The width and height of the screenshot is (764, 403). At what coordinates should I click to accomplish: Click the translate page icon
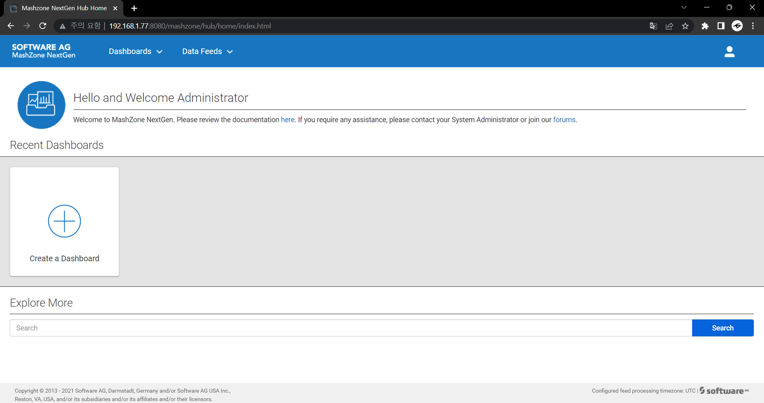coord(653,26)
